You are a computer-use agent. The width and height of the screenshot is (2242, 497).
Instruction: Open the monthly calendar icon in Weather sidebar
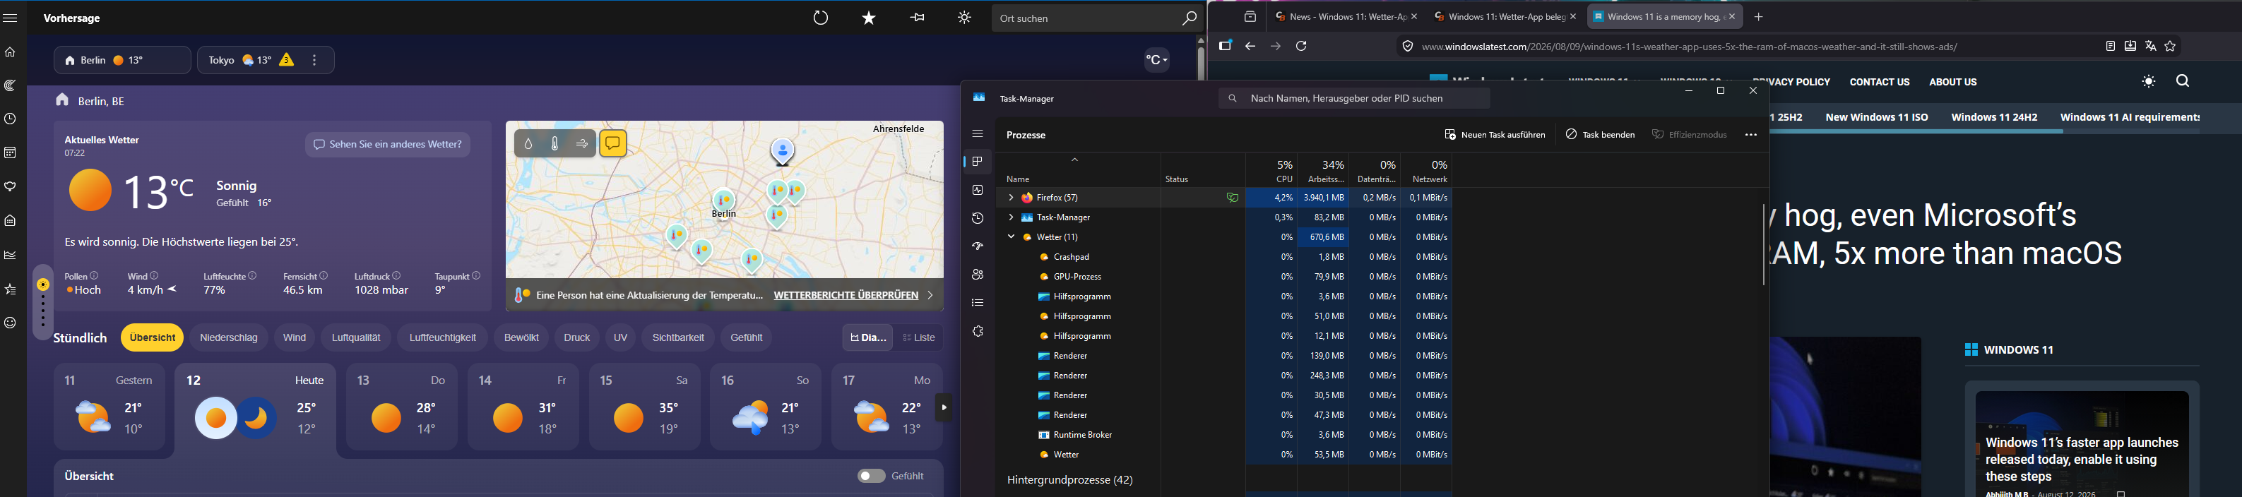pos(11,153)
